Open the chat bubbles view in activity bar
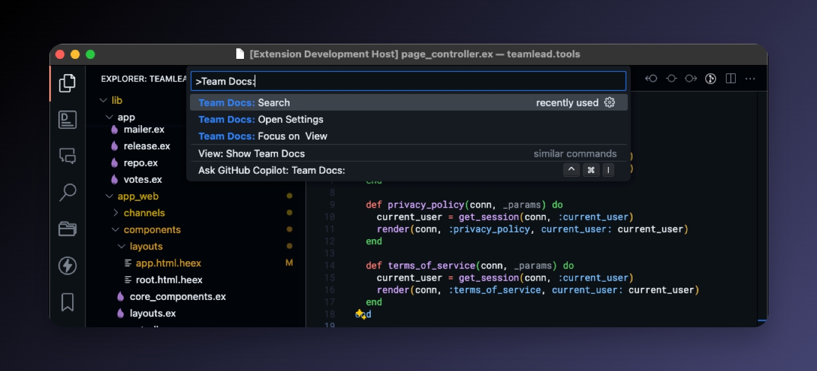Image resolution: width=817 pixels, height=371 pixels. pyautogui.click(x=67, y=156)
